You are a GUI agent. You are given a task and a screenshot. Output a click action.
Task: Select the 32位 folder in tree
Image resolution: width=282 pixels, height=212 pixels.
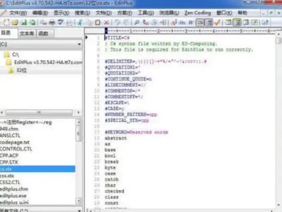click(x=17, y=71)
